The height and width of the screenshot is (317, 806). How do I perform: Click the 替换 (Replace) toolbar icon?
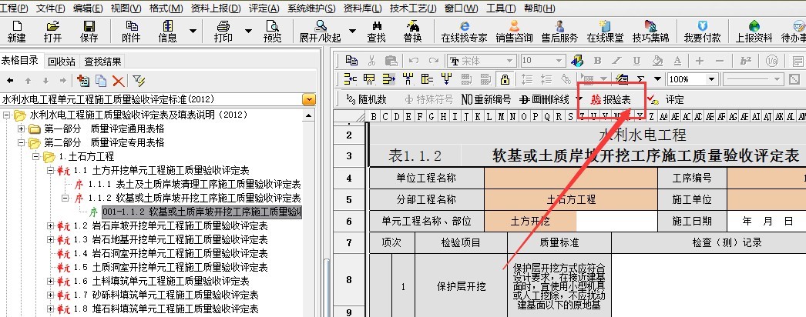(412, 32)
